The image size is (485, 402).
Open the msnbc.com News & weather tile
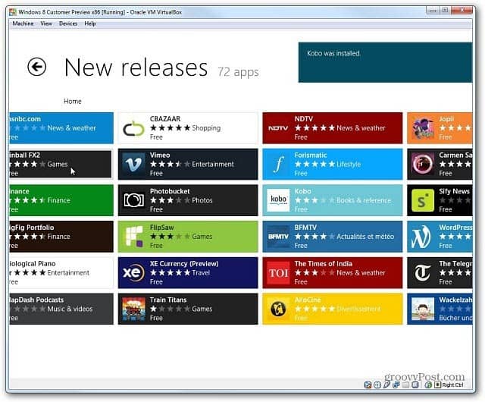(61, 128)
